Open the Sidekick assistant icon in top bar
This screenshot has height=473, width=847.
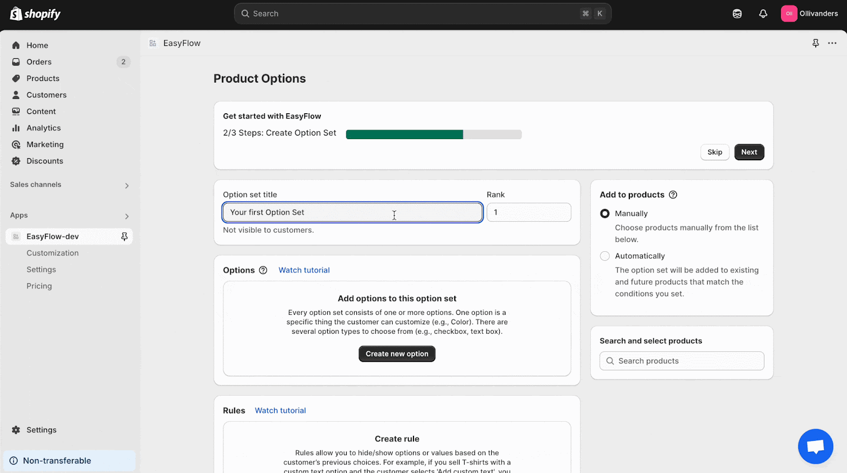(737, 14)
